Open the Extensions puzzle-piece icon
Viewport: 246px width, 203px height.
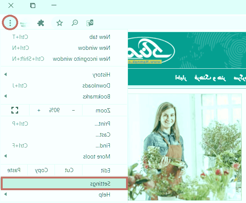coord(40,23)
